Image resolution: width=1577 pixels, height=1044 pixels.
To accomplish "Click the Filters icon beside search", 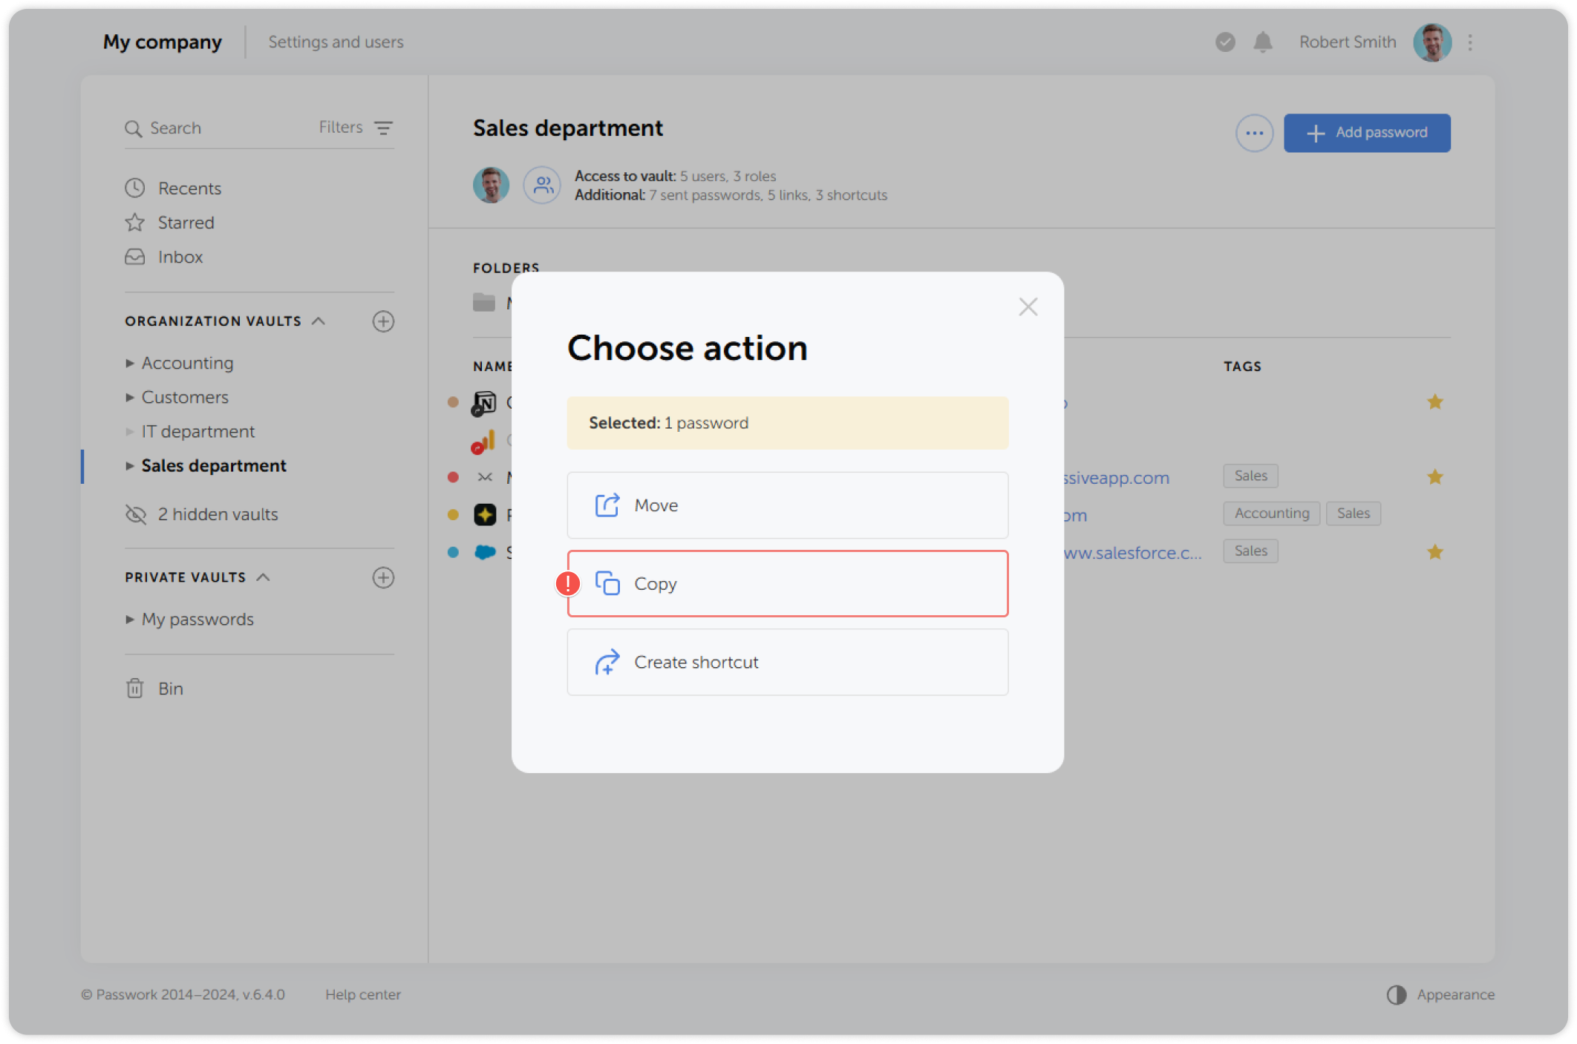I will [383, 128].
